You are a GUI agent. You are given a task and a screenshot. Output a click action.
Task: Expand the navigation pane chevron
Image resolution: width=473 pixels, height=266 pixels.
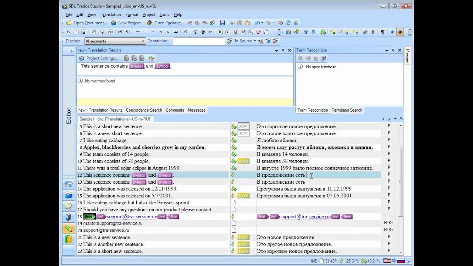coord(71,51)
